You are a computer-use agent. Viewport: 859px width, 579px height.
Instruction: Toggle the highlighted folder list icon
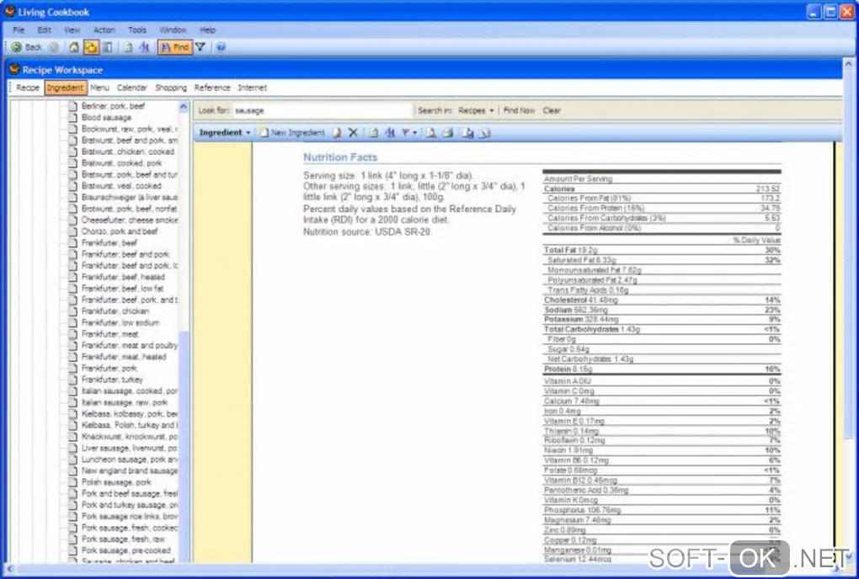(91, 47)
